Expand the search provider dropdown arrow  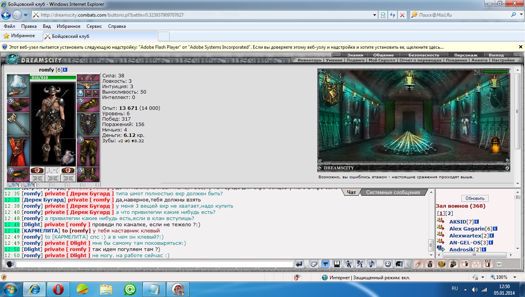pyautogui.click(x=522, y=15)
